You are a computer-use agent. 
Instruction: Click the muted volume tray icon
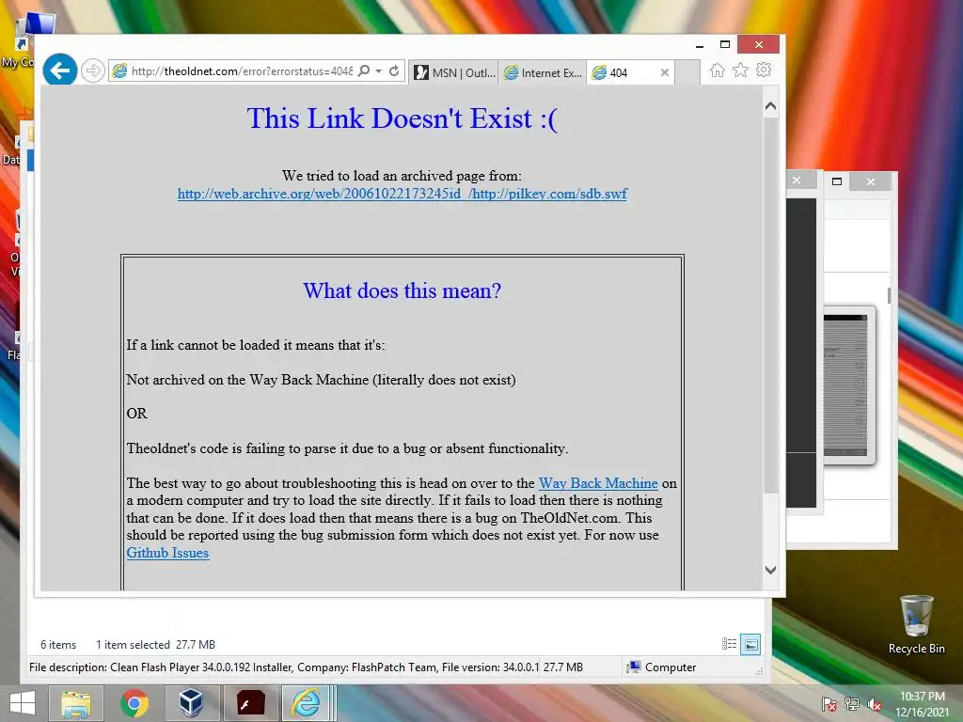pos(874,704)
